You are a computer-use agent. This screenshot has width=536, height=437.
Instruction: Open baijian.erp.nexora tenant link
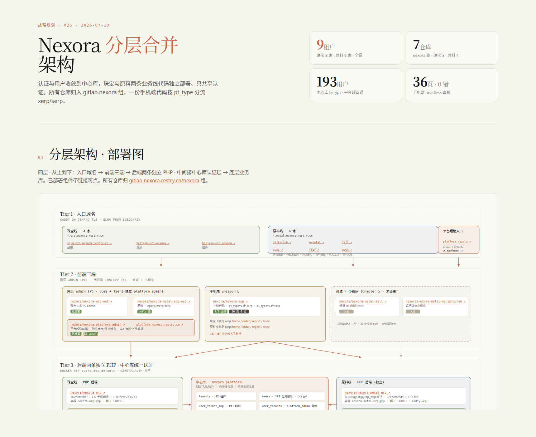[x=218, y=243]
